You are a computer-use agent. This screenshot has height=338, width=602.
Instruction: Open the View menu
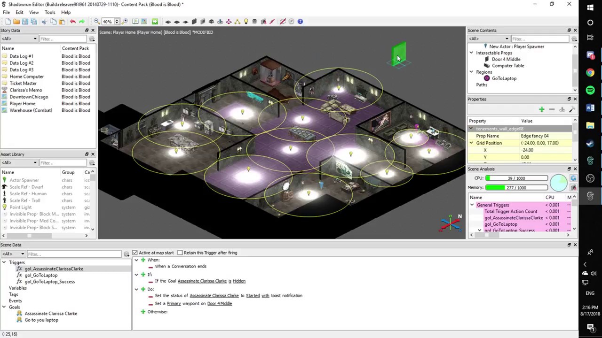pyautogui.click(x=34, y=12)
